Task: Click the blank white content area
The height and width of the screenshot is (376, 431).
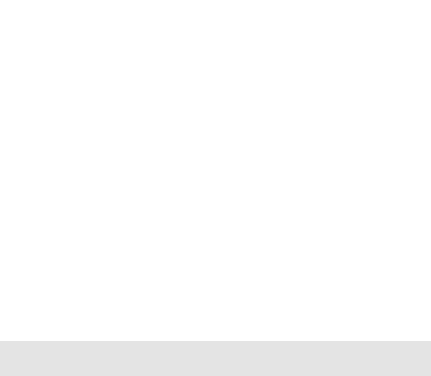Action: (216, 146)
